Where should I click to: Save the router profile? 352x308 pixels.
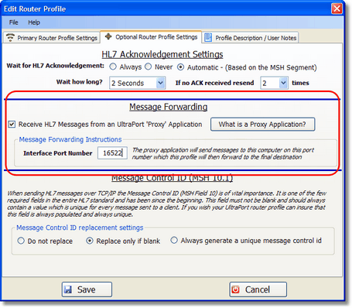(x=87, y=289)
